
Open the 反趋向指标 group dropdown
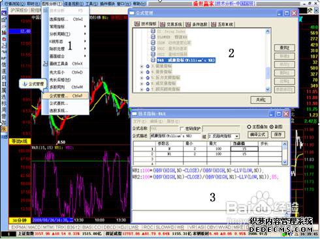click(237, 136)
